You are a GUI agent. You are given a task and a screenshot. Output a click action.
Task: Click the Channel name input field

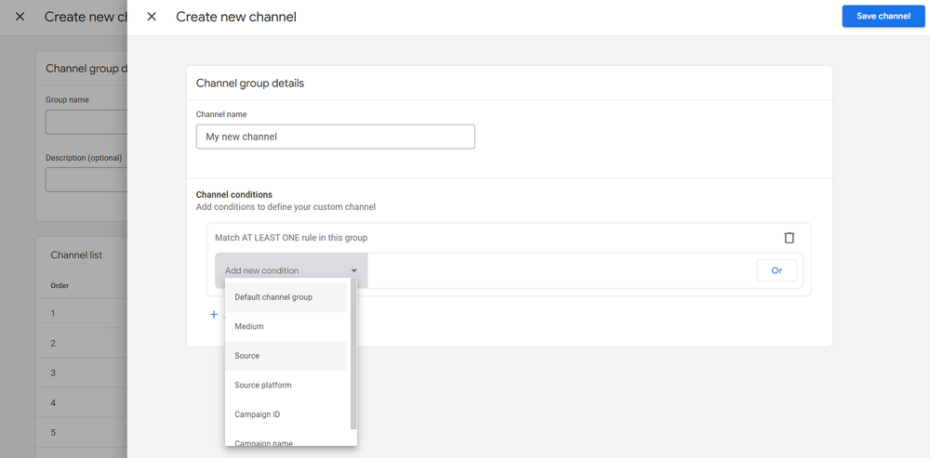click(335, 137)
